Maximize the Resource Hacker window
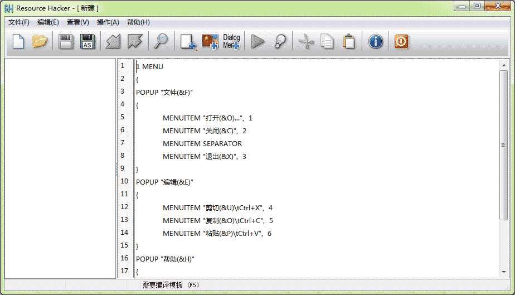 477,6
